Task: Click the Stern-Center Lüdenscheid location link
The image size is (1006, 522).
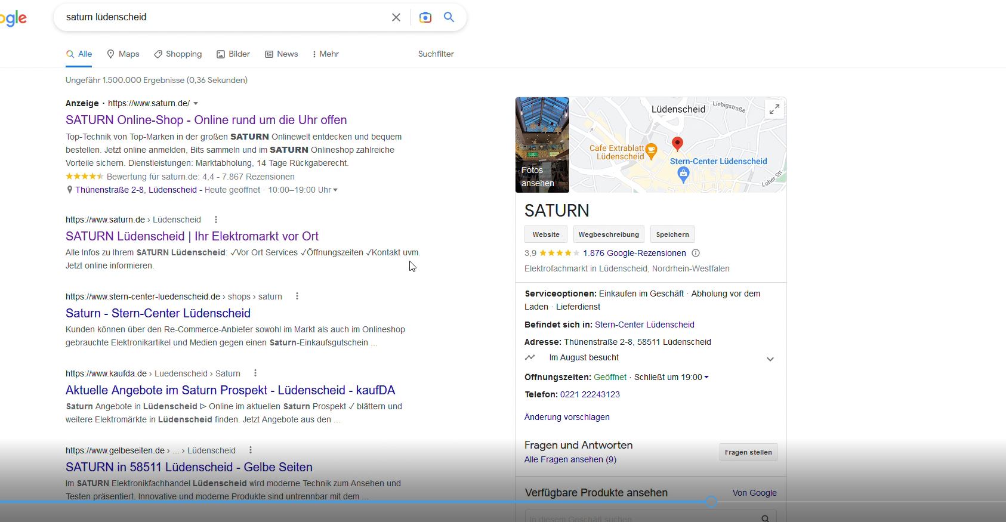Action: coord(644,325)
